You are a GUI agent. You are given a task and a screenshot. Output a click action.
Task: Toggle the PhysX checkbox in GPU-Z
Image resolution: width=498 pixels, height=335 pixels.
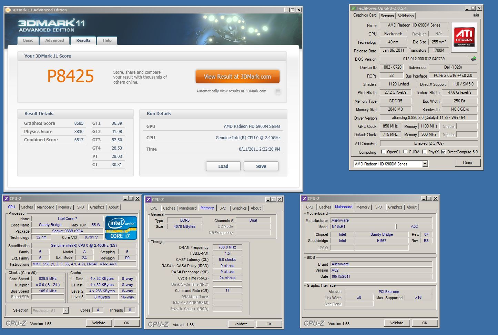pos(424,152)
